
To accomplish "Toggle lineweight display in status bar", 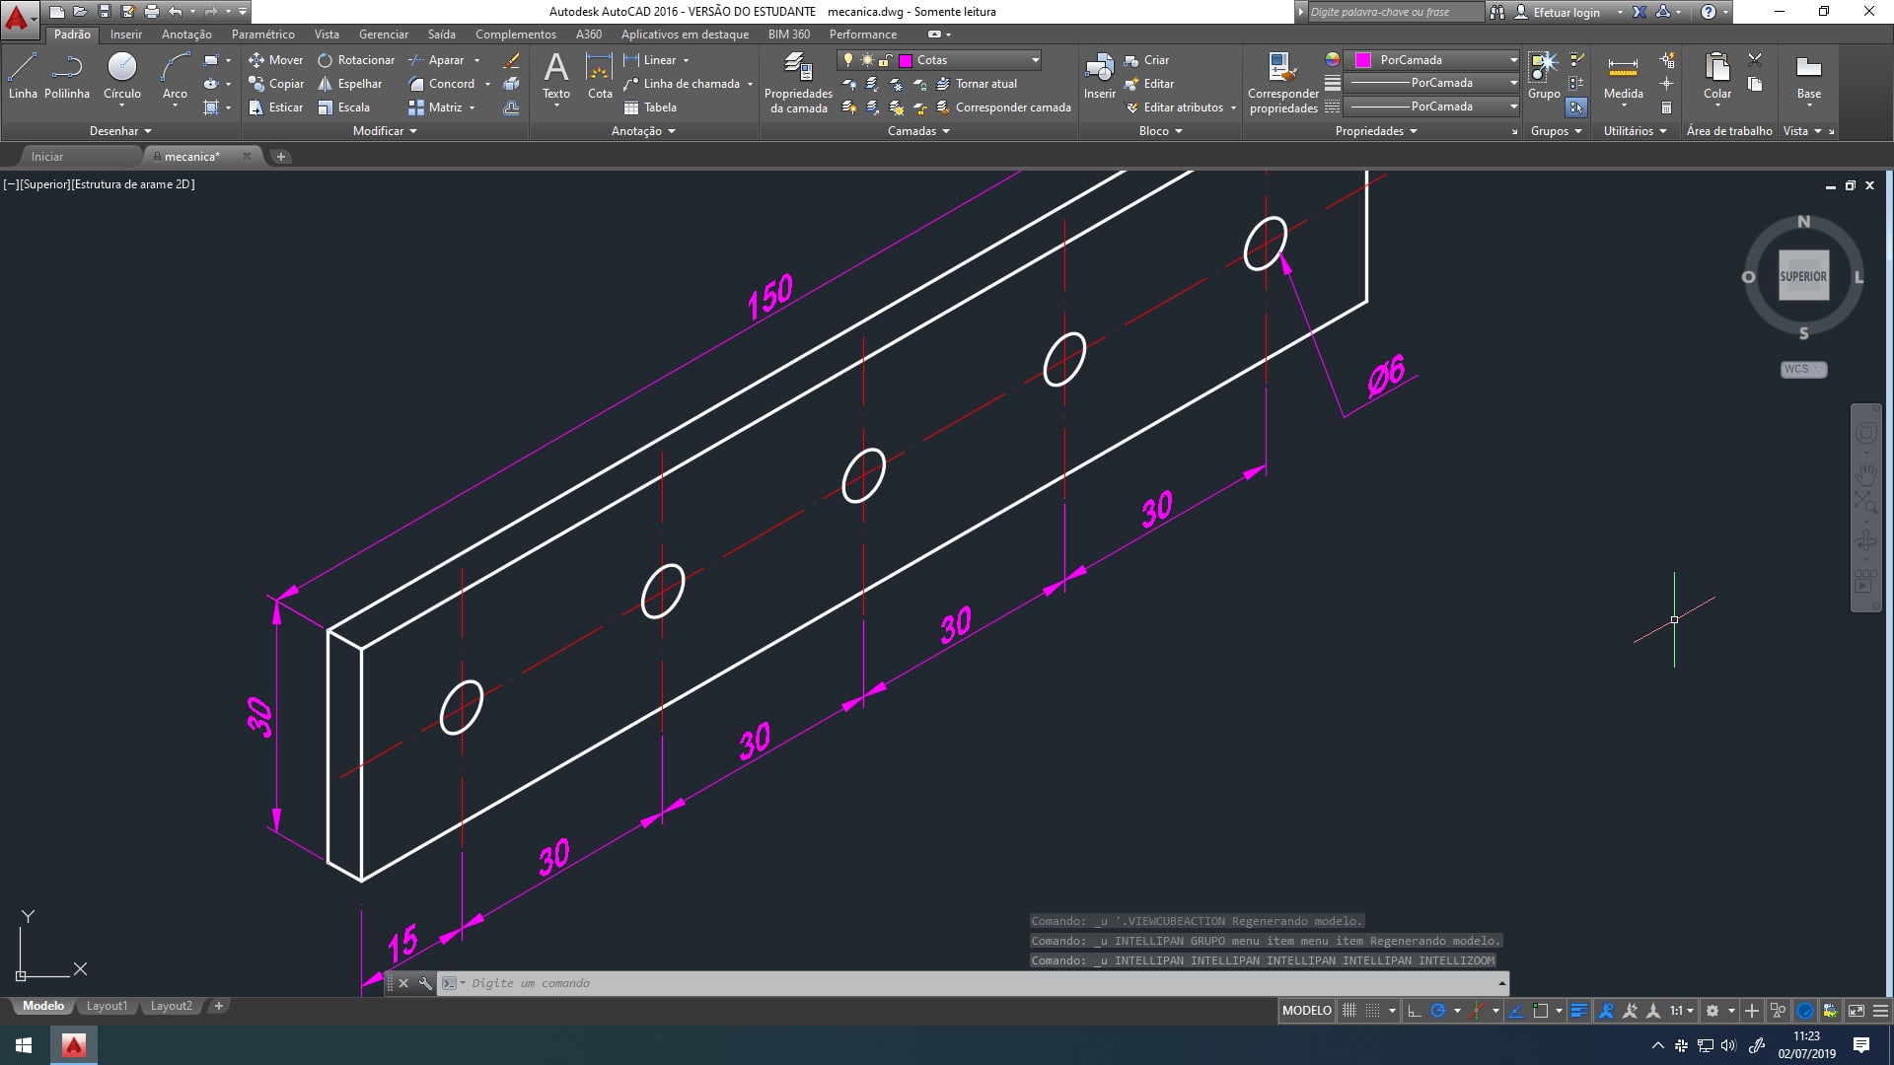I will 1578,1011.
